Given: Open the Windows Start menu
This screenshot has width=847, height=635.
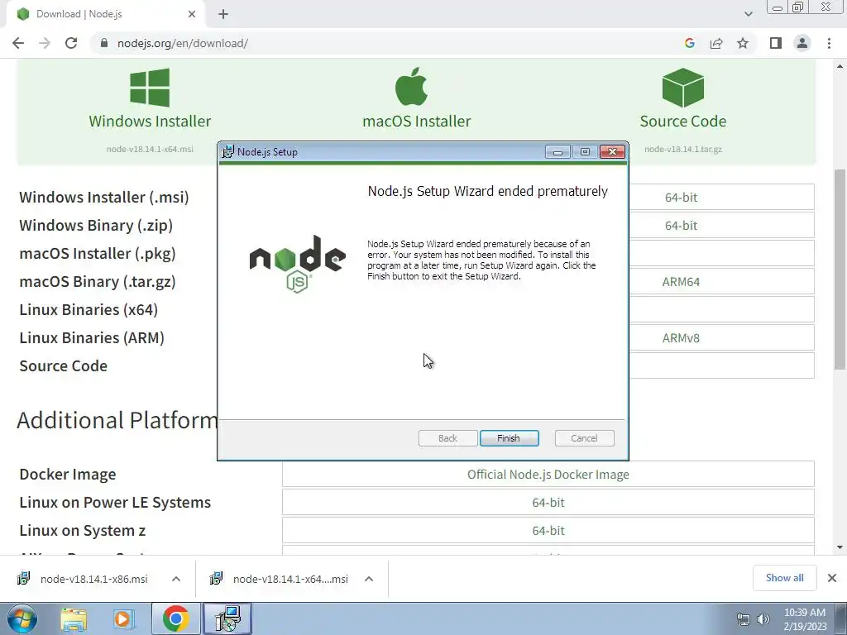Looking at the screenshot, I should [22, 618].
